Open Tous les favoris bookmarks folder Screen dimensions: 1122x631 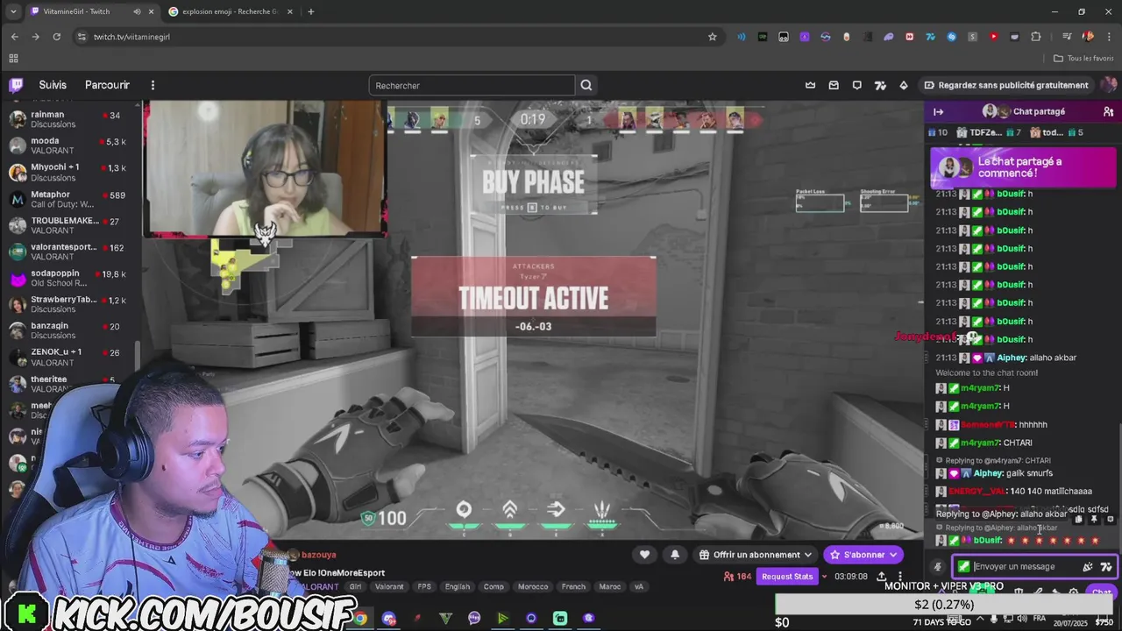coord(1083,58)
